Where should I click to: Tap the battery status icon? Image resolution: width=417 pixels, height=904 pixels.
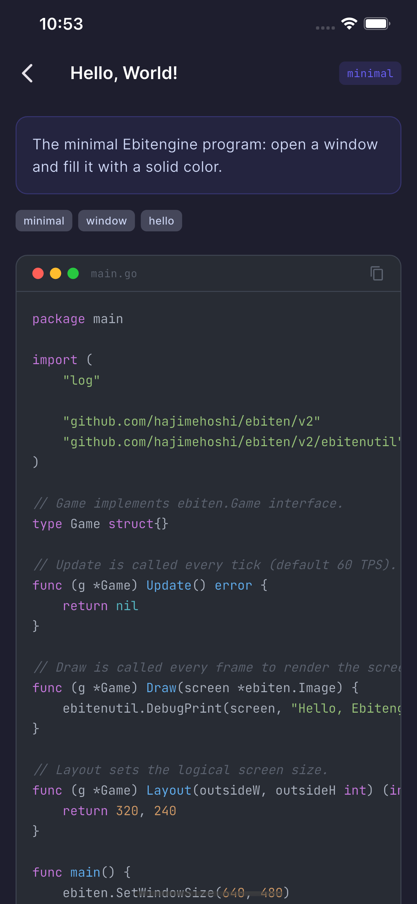click(377, 24)
